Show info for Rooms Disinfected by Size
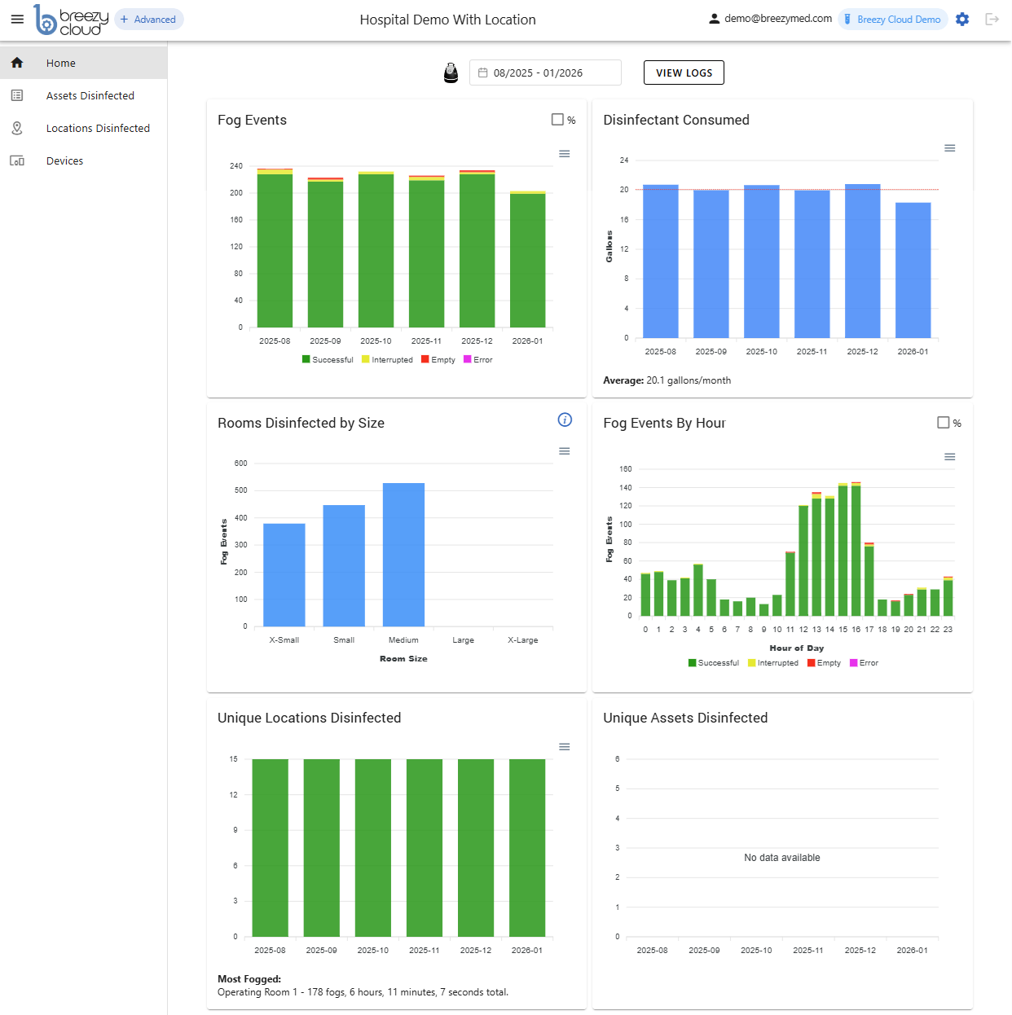 coord(565,420)
